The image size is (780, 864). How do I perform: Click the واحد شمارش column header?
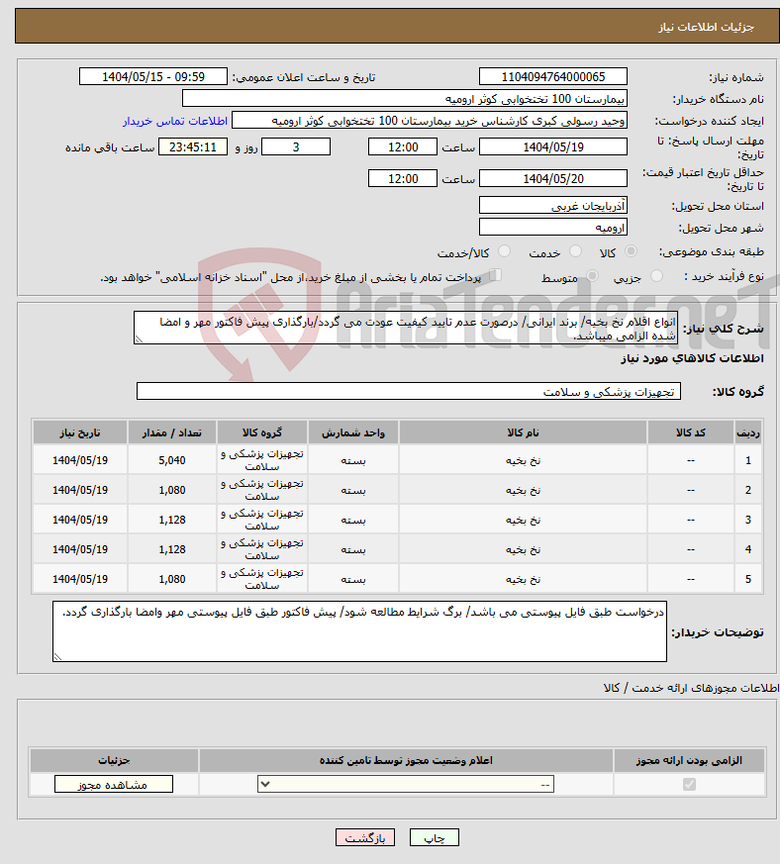[353, 432]
